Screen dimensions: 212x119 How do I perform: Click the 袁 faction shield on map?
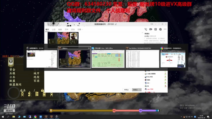click(x=68, y=97)
